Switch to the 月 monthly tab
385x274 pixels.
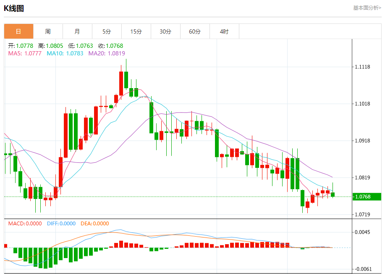pos(77,31)
